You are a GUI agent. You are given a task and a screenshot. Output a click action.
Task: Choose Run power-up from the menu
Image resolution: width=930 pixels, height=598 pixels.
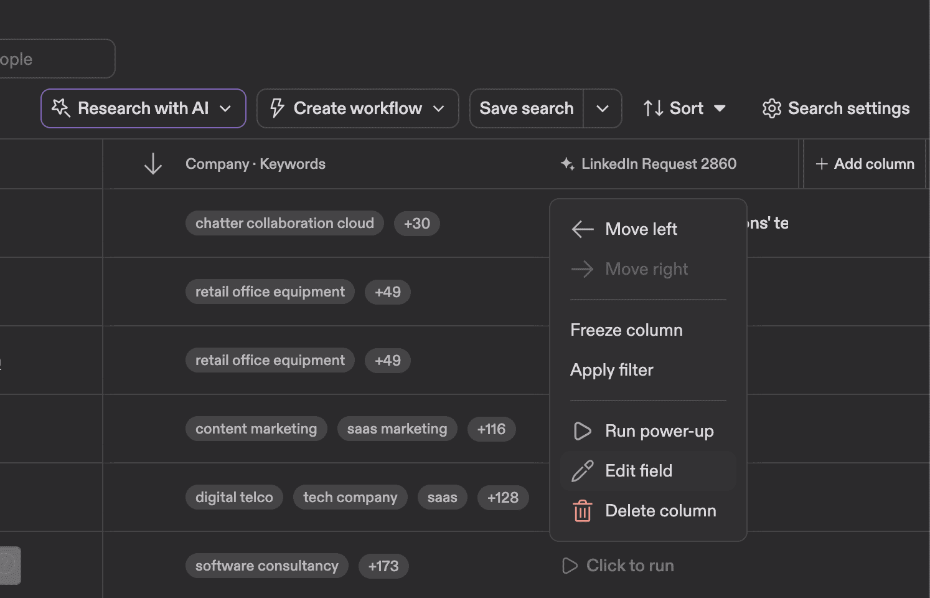point(648,431)
